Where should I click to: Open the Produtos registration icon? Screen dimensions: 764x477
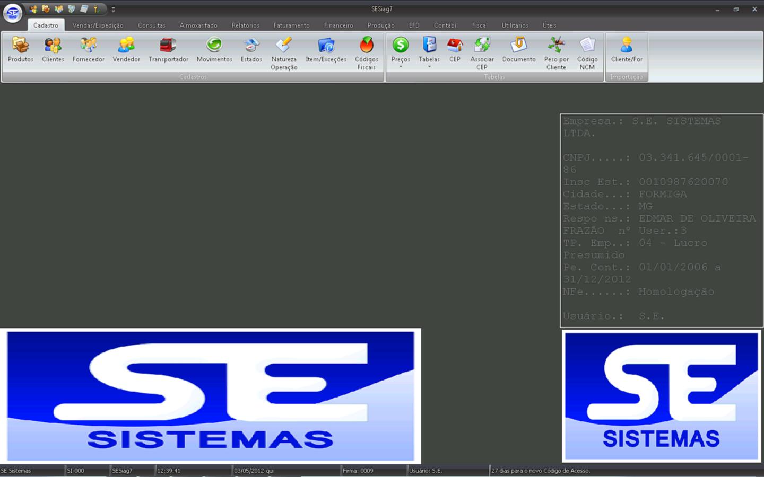(20, 50)
